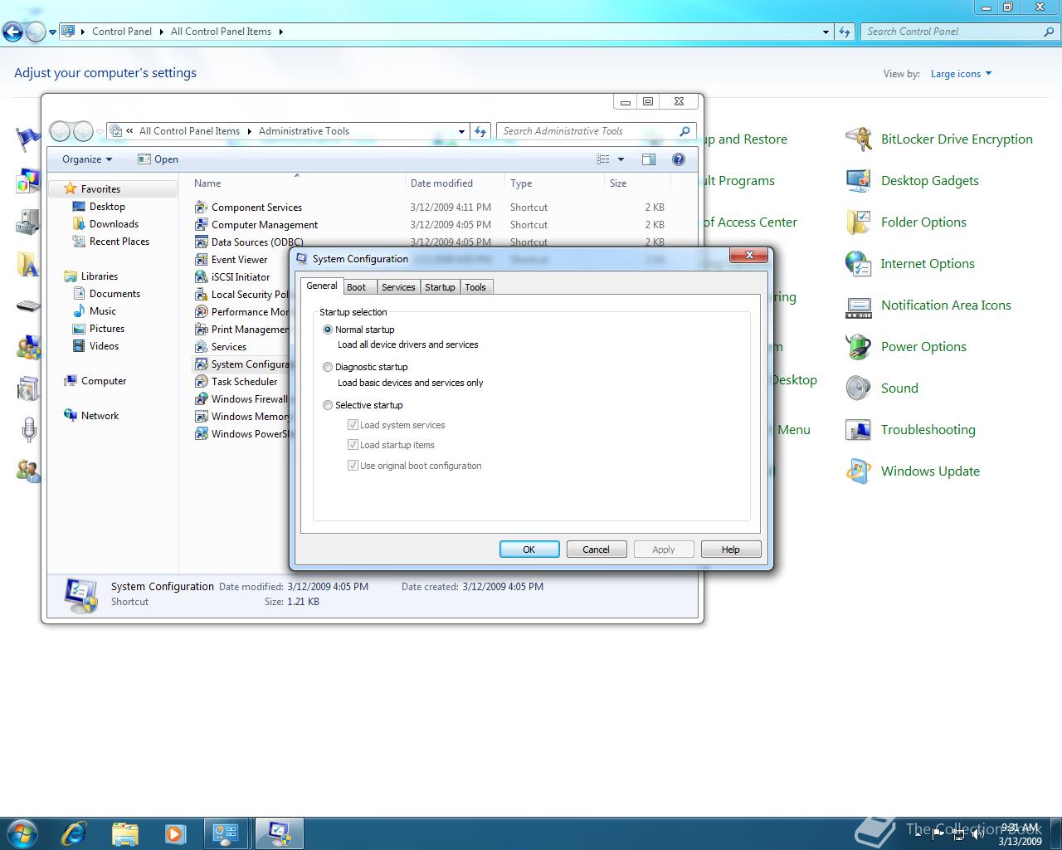The width and height of the screenshot is (1062, 850).
Task: Click the Control Panel taskbar icon
Action: pyautogui.click(x=226, y=833)
